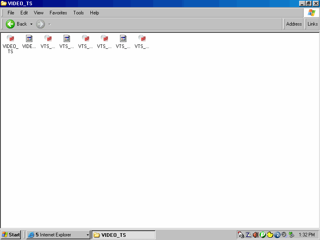Open the Tools menu

(x=78, y=13)
